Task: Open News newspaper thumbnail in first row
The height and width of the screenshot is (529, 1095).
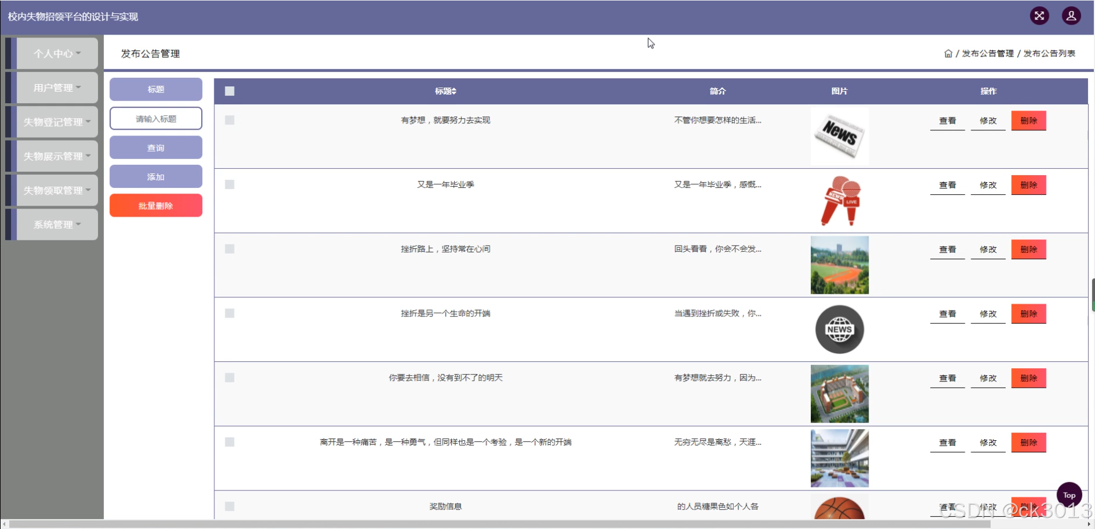Action: (840, 137)
